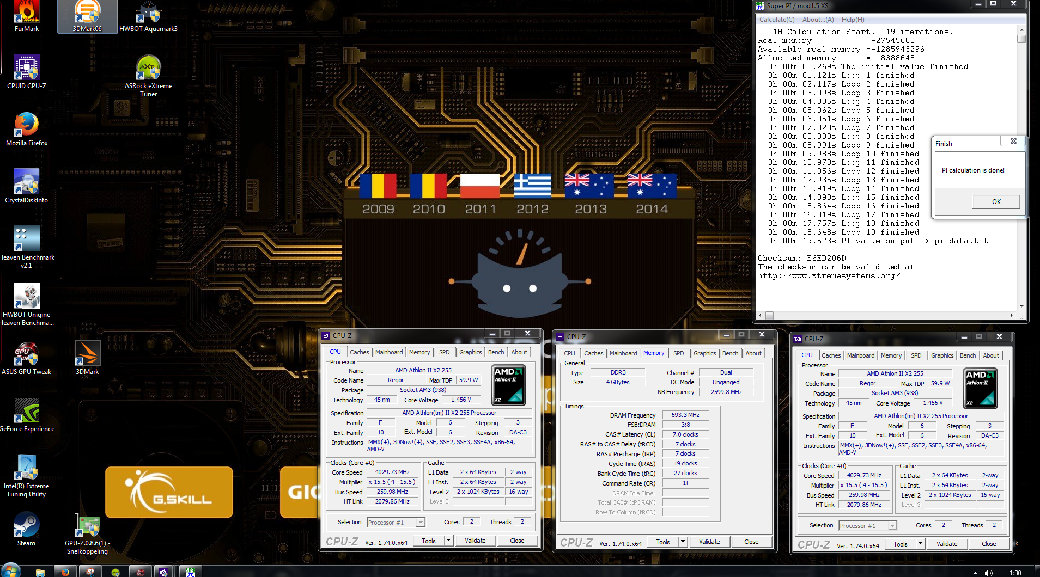1040x577 pixels.
Task: Open Graphics tab in leftmost CPU-Z window
Action: [x=470, y=352]
